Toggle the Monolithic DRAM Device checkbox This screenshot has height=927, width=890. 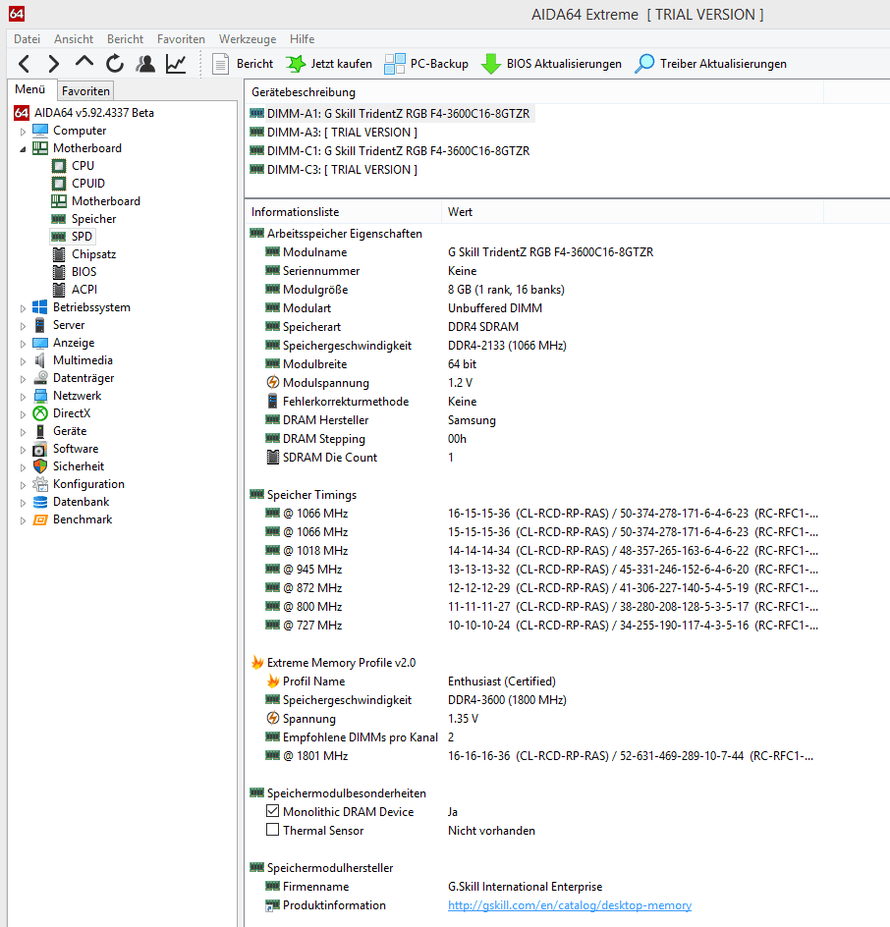tap(273, 811)
